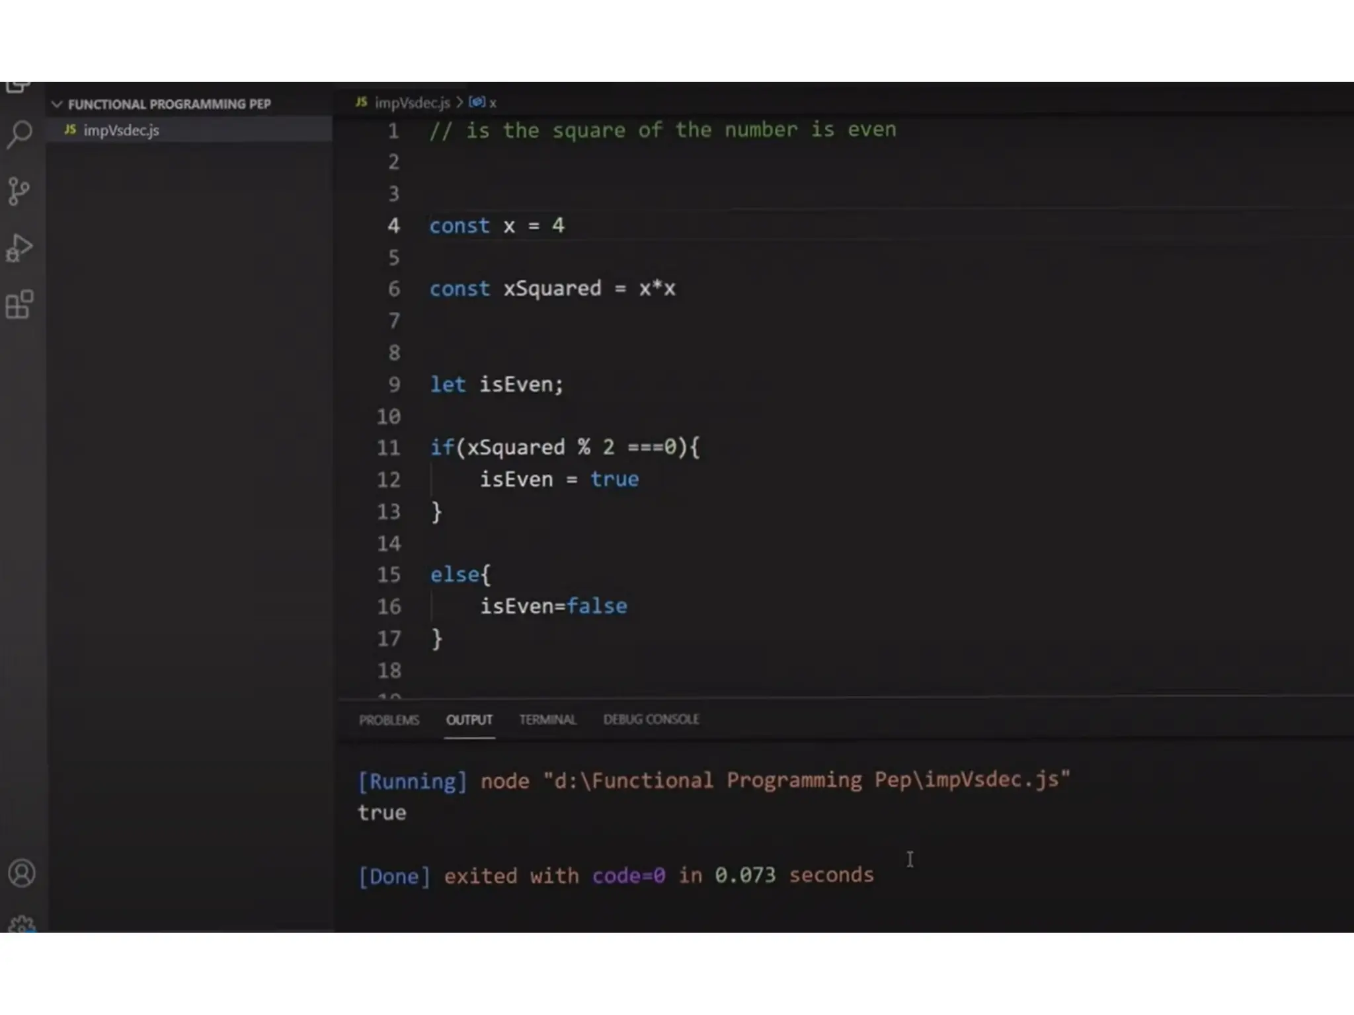
Task: Click line number 11 in the gutter
Action: pyautogui.click(x=389, y=448)
